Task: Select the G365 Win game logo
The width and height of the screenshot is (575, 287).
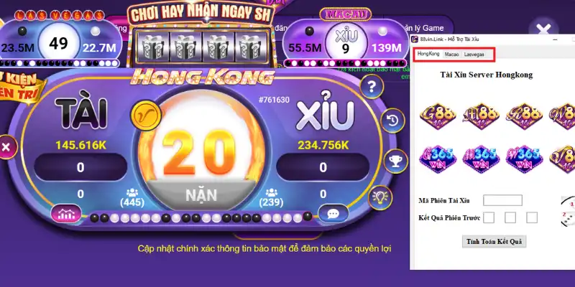Action: pos(438,159)
